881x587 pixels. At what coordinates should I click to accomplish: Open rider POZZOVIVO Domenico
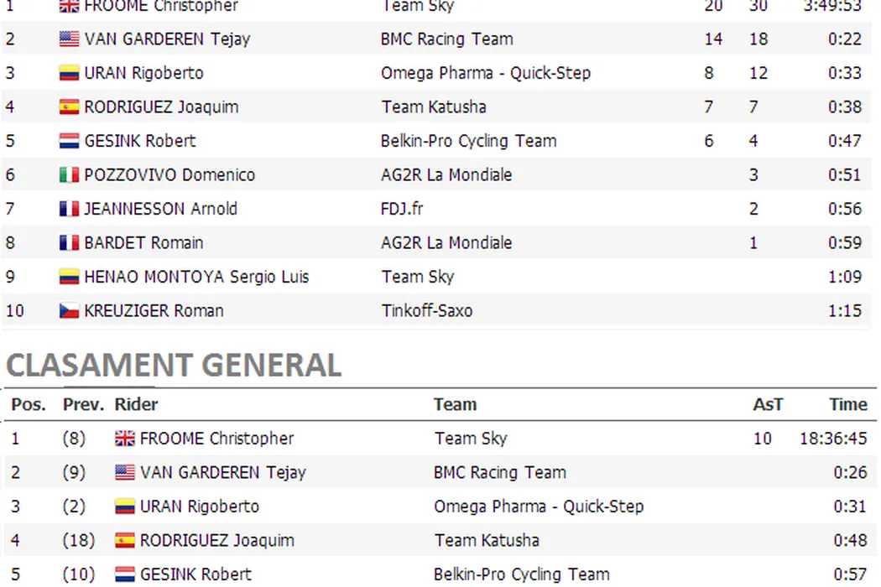pyautogui.click(x=169, y=175)
